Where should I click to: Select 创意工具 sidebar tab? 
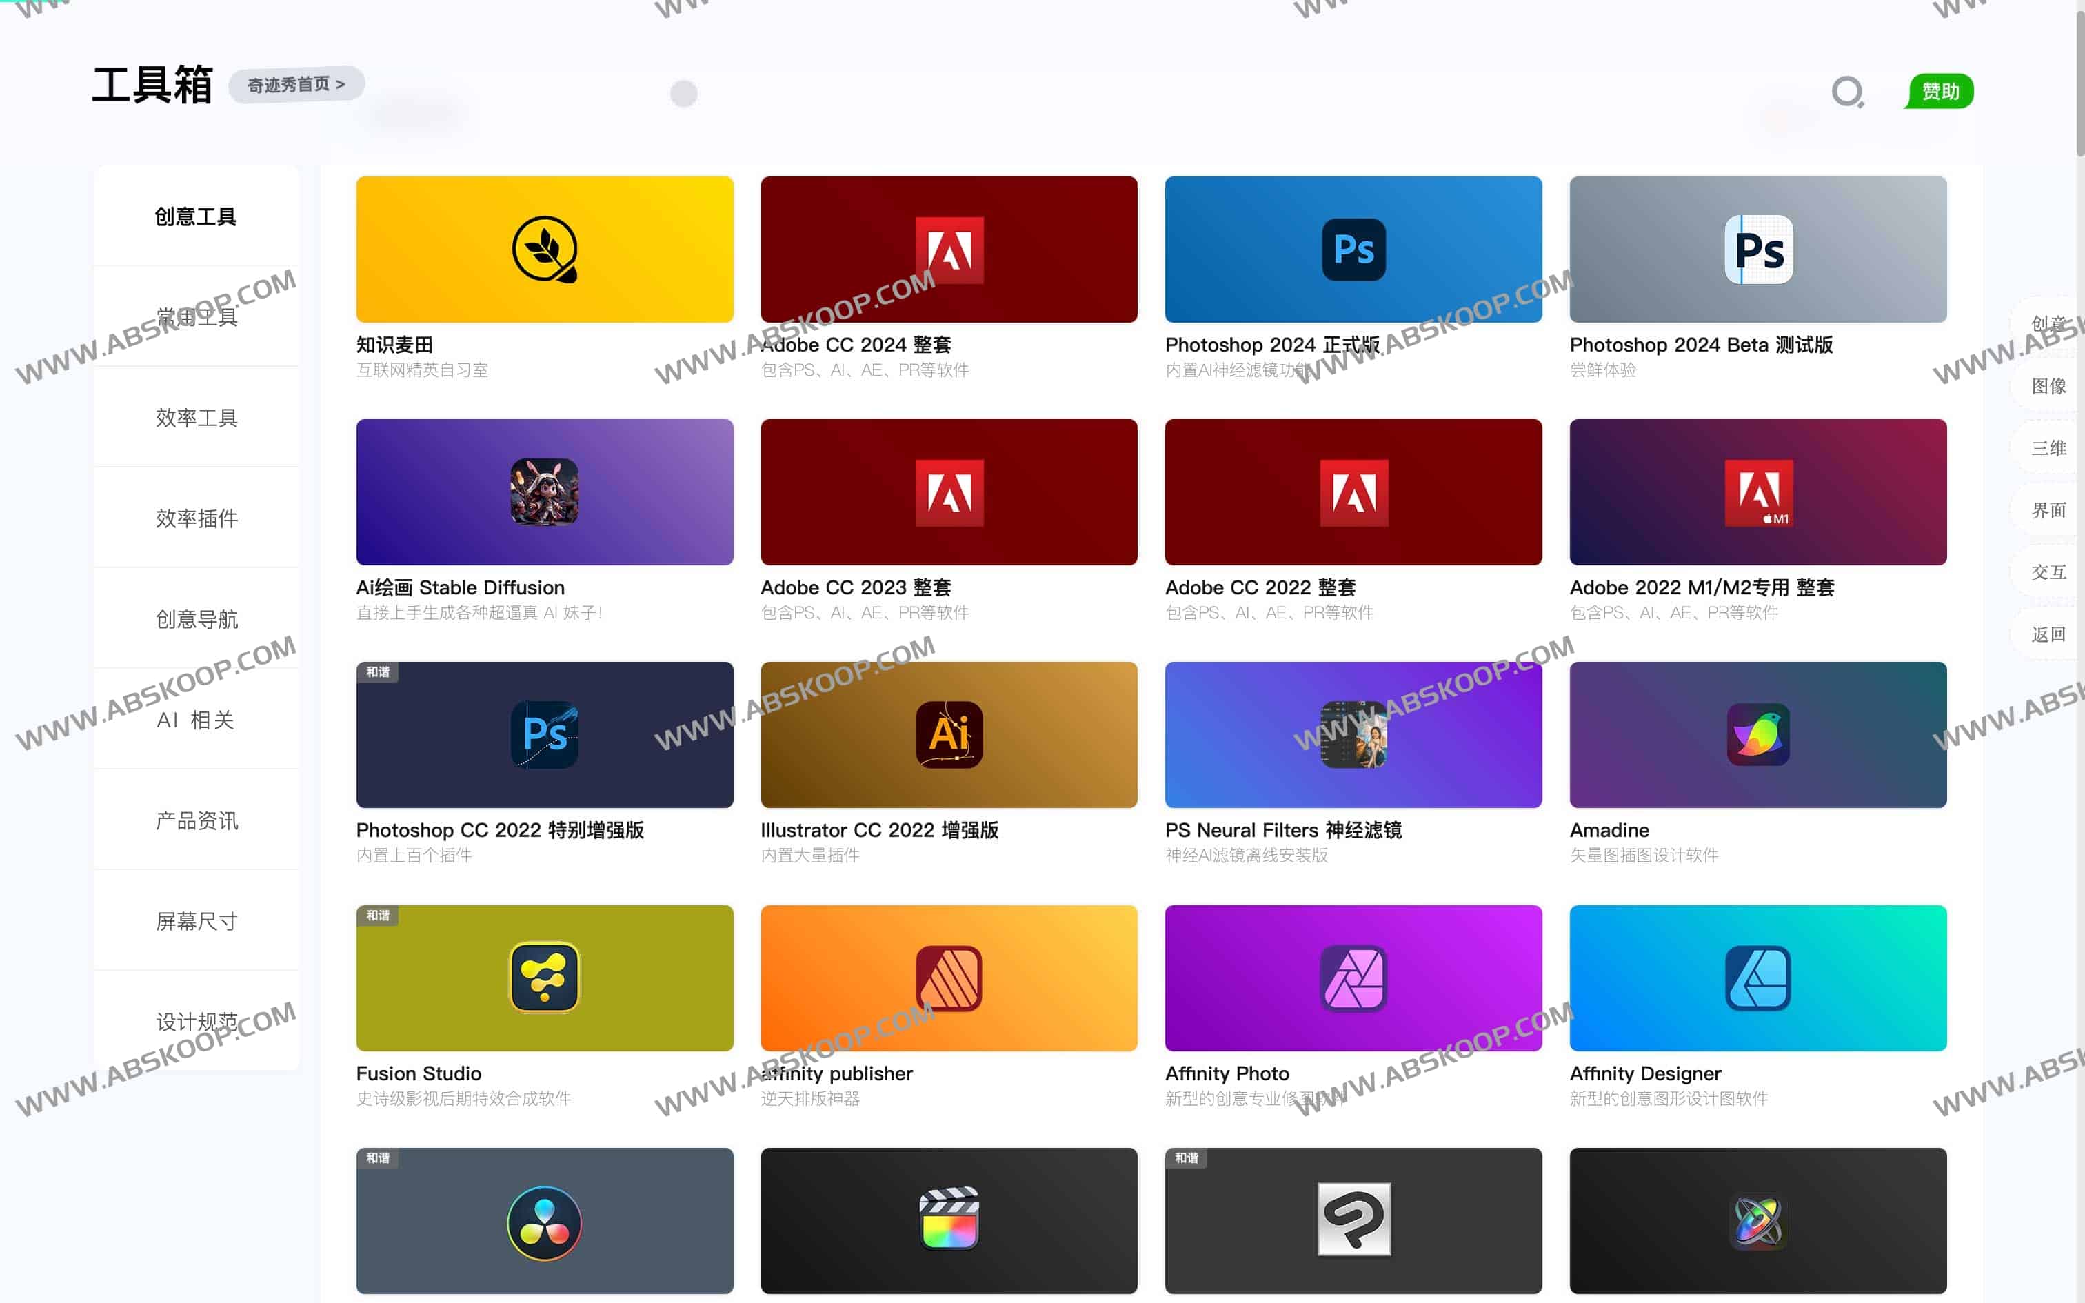(197, 216)
